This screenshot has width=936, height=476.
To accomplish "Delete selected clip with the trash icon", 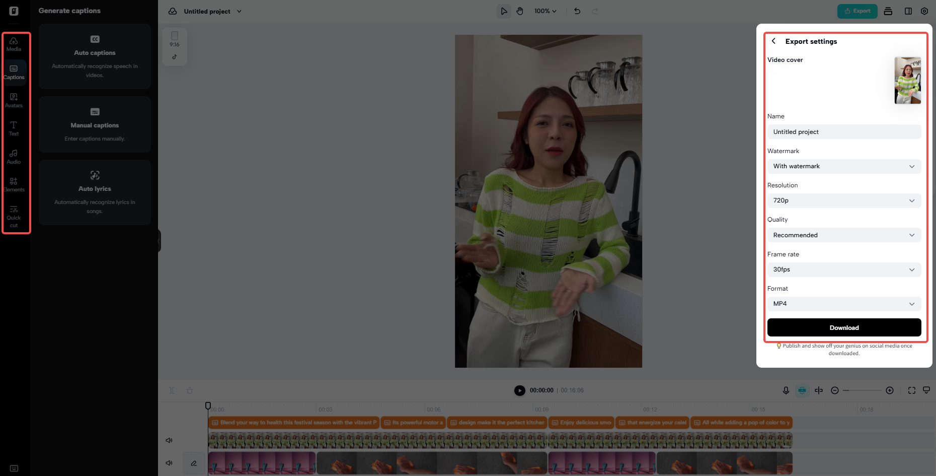I will click(190, 390).
